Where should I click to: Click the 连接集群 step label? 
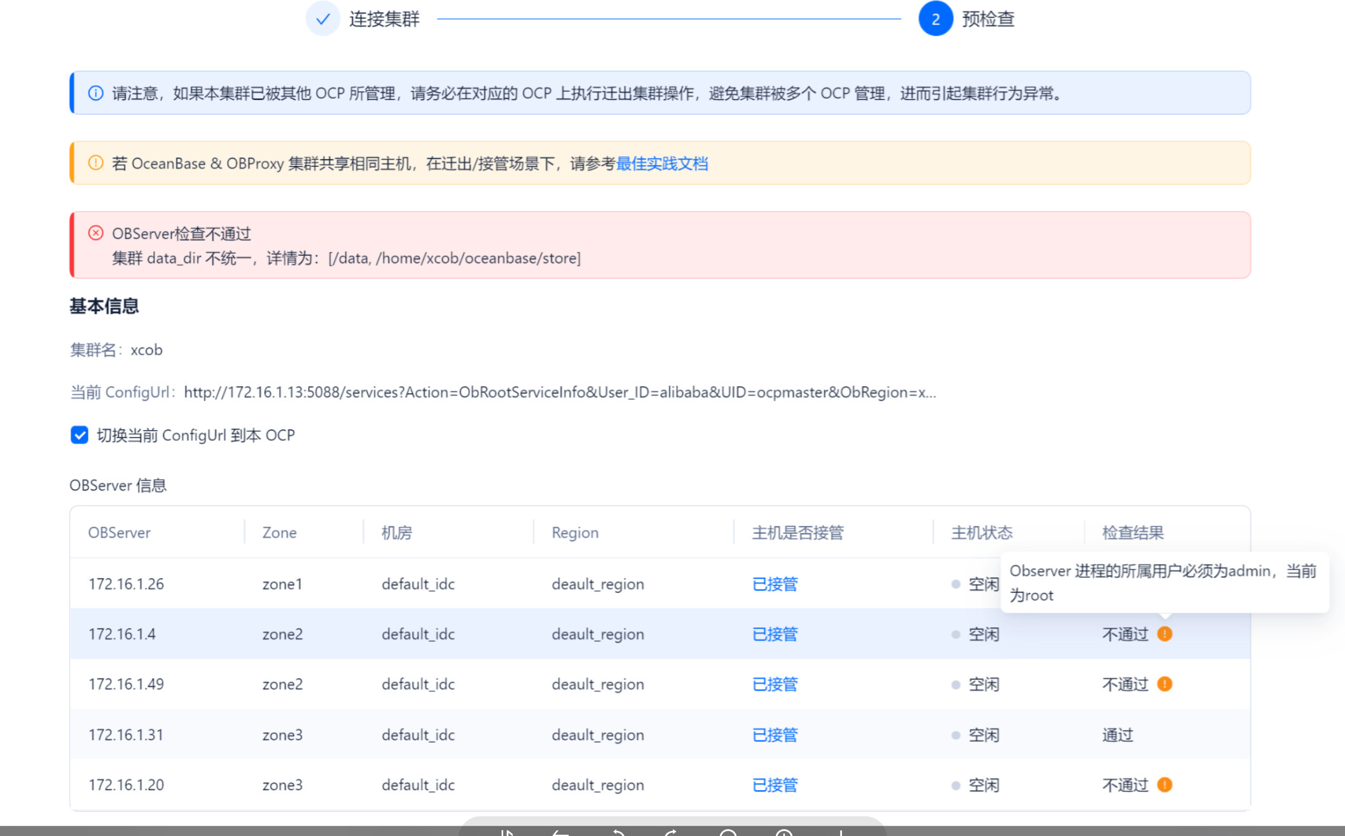point(384,19)
